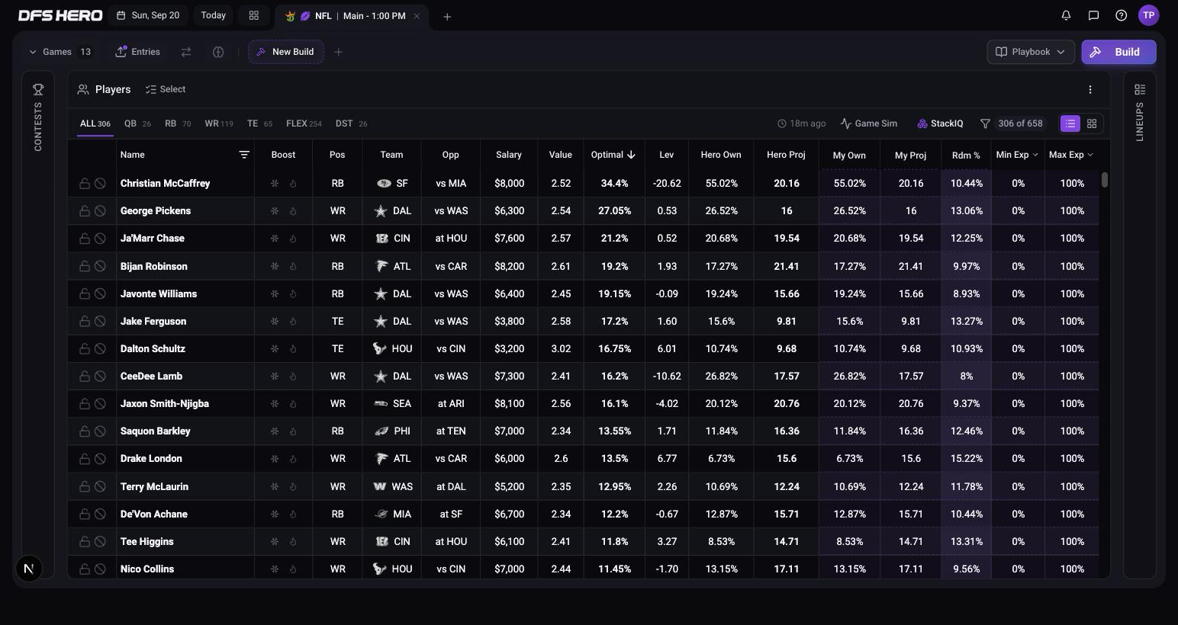Open the notifications bell
Viewport: 1178px width, 625px height.
point(1066,15)
